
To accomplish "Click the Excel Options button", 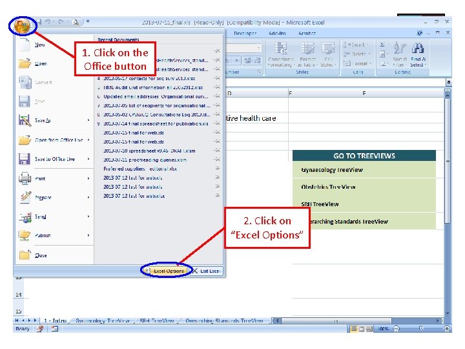I will pyautogui.click(x=166, y=271).
